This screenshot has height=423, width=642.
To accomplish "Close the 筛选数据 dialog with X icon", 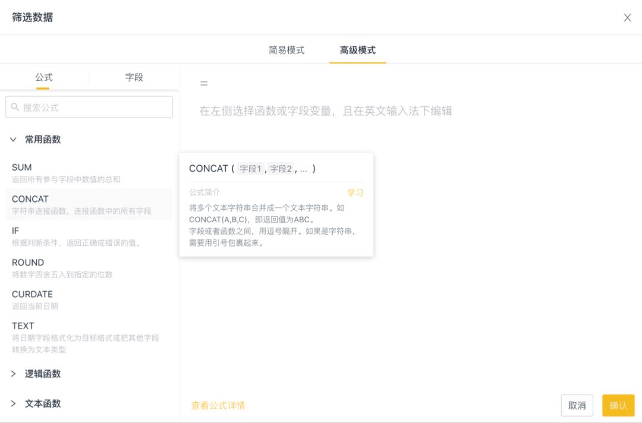I will pos(627,18).
